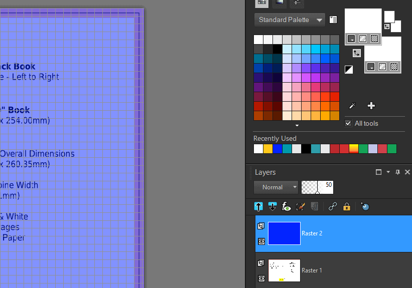Click the Recently Used heading
Image resolution: width=412 pixels, height=288 pixels.
click(x=275, y=138)
